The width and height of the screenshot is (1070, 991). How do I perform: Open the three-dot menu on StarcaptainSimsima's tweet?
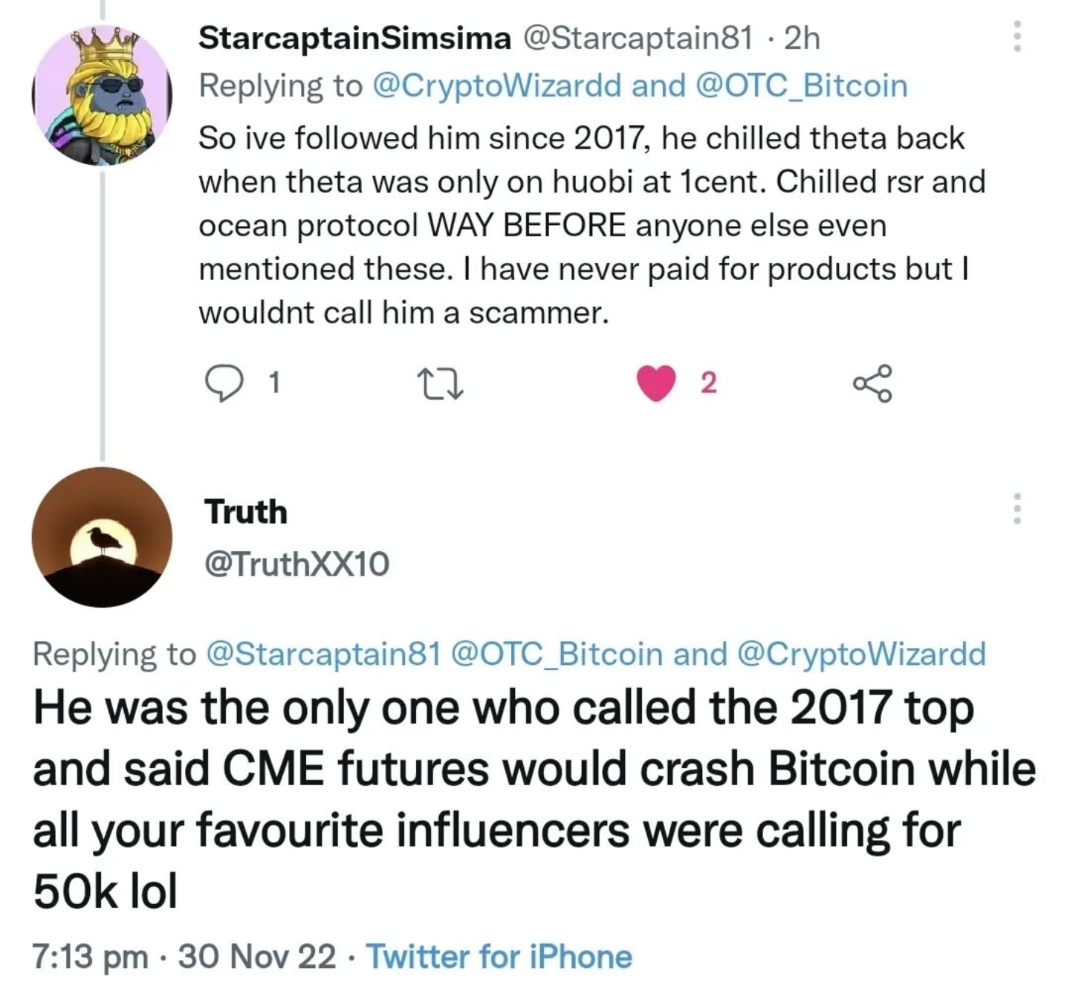(1017, 36)
